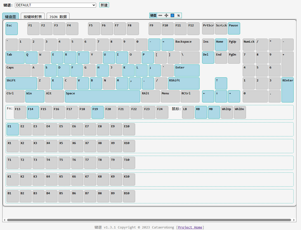Switch to the JSON 数据 tab
Image resolution: width=301 pixels, height=230 pixels.
pos(58,16)
